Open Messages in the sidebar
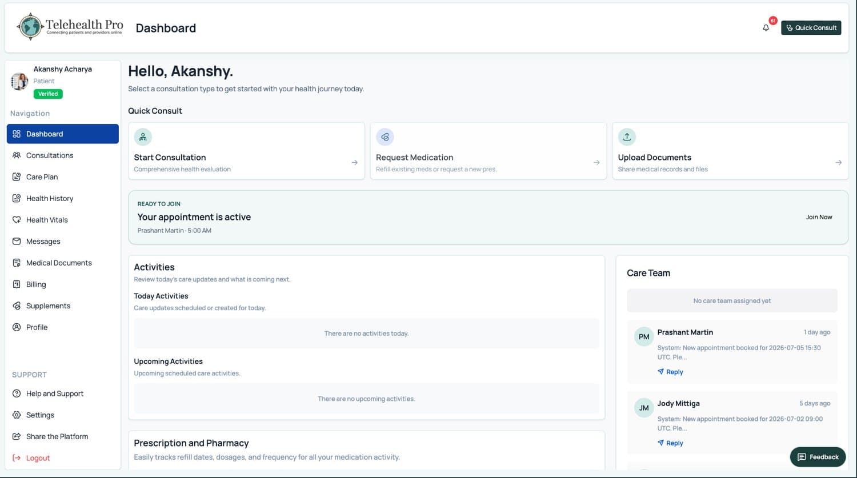This screenshot has width=857, height=478. coord(63,242)
